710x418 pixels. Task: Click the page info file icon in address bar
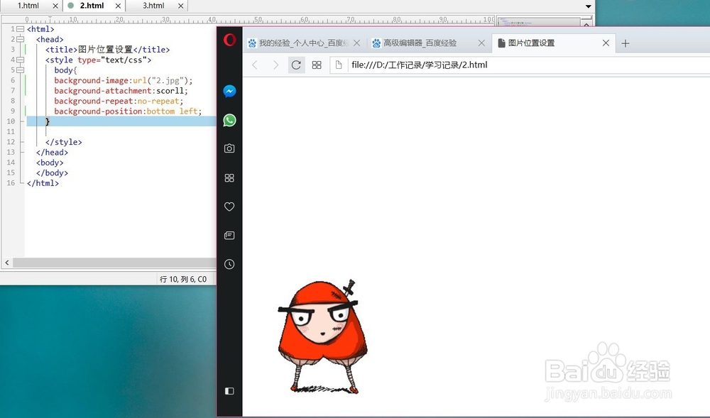(338, 65)
